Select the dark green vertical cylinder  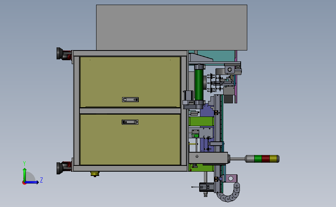coord(199,84)
